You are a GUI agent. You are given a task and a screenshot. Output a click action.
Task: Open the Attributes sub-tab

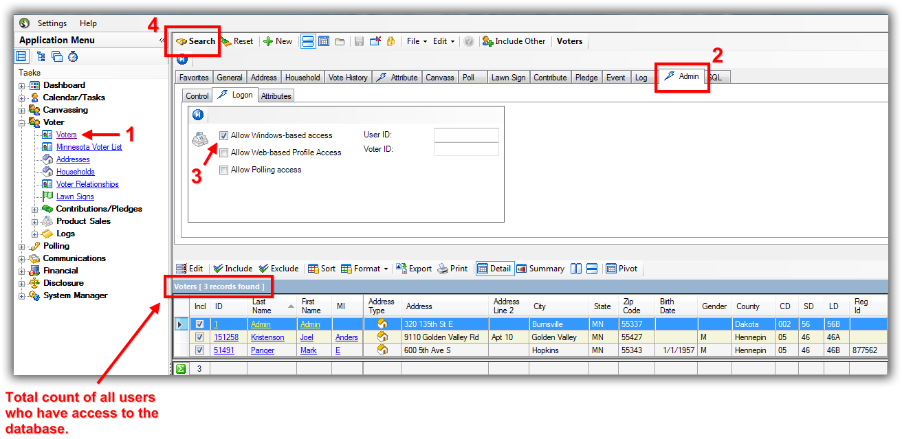[x=276, y=96]
